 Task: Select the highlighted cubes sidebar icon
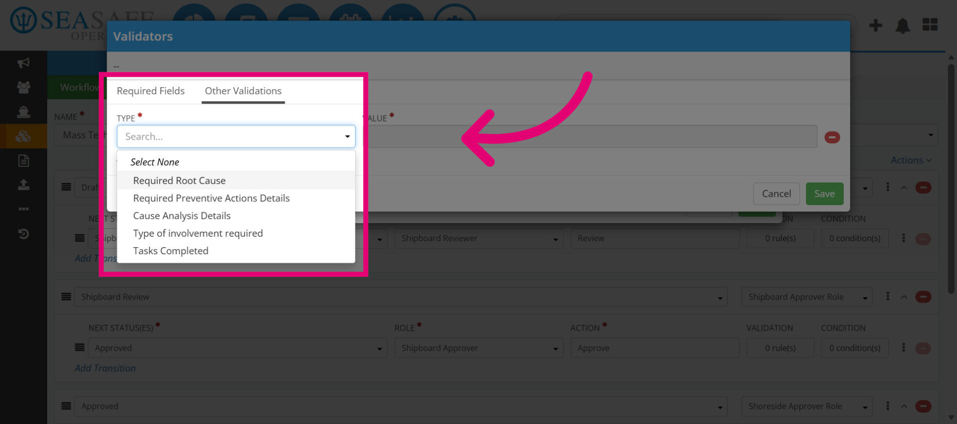[x=23, y=136]
